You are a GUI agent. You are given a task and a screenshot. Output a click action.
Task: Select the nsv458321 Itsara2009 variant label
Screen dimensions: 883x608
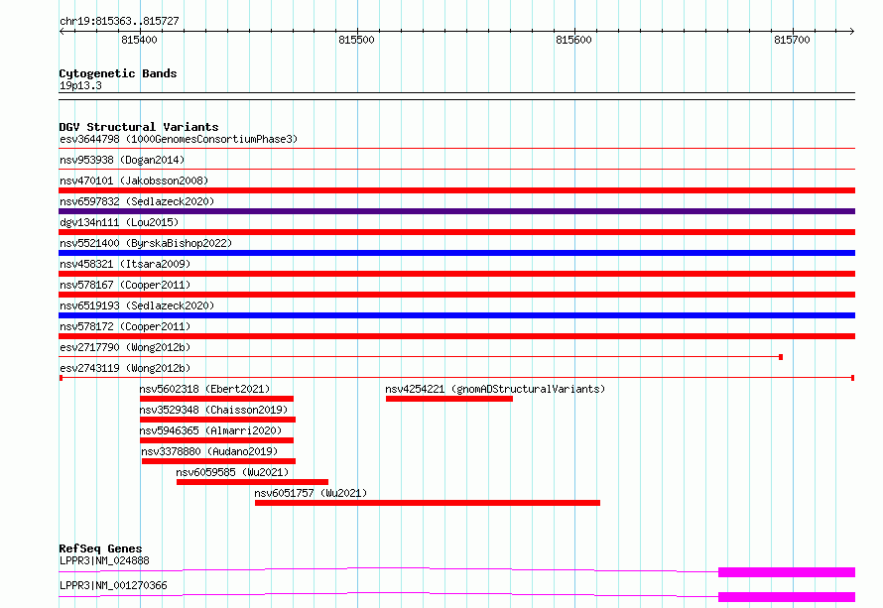tap(125, 264)
